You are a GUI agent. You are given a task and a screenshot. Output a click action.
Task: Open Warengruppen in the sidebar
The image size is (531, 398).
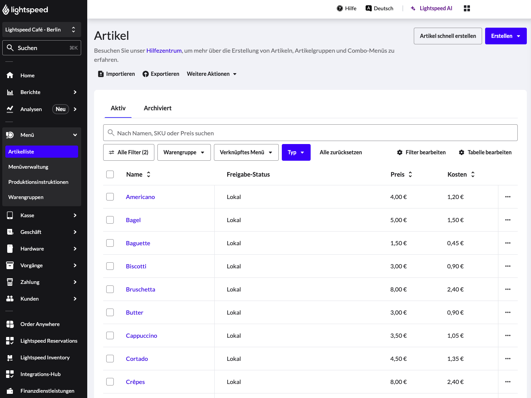click(x=42, y=197)
